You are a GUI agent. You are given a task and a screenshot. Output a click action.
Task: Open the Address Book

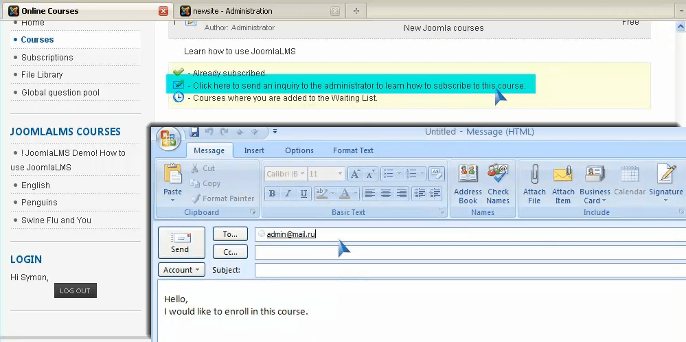tap(468, 183)
